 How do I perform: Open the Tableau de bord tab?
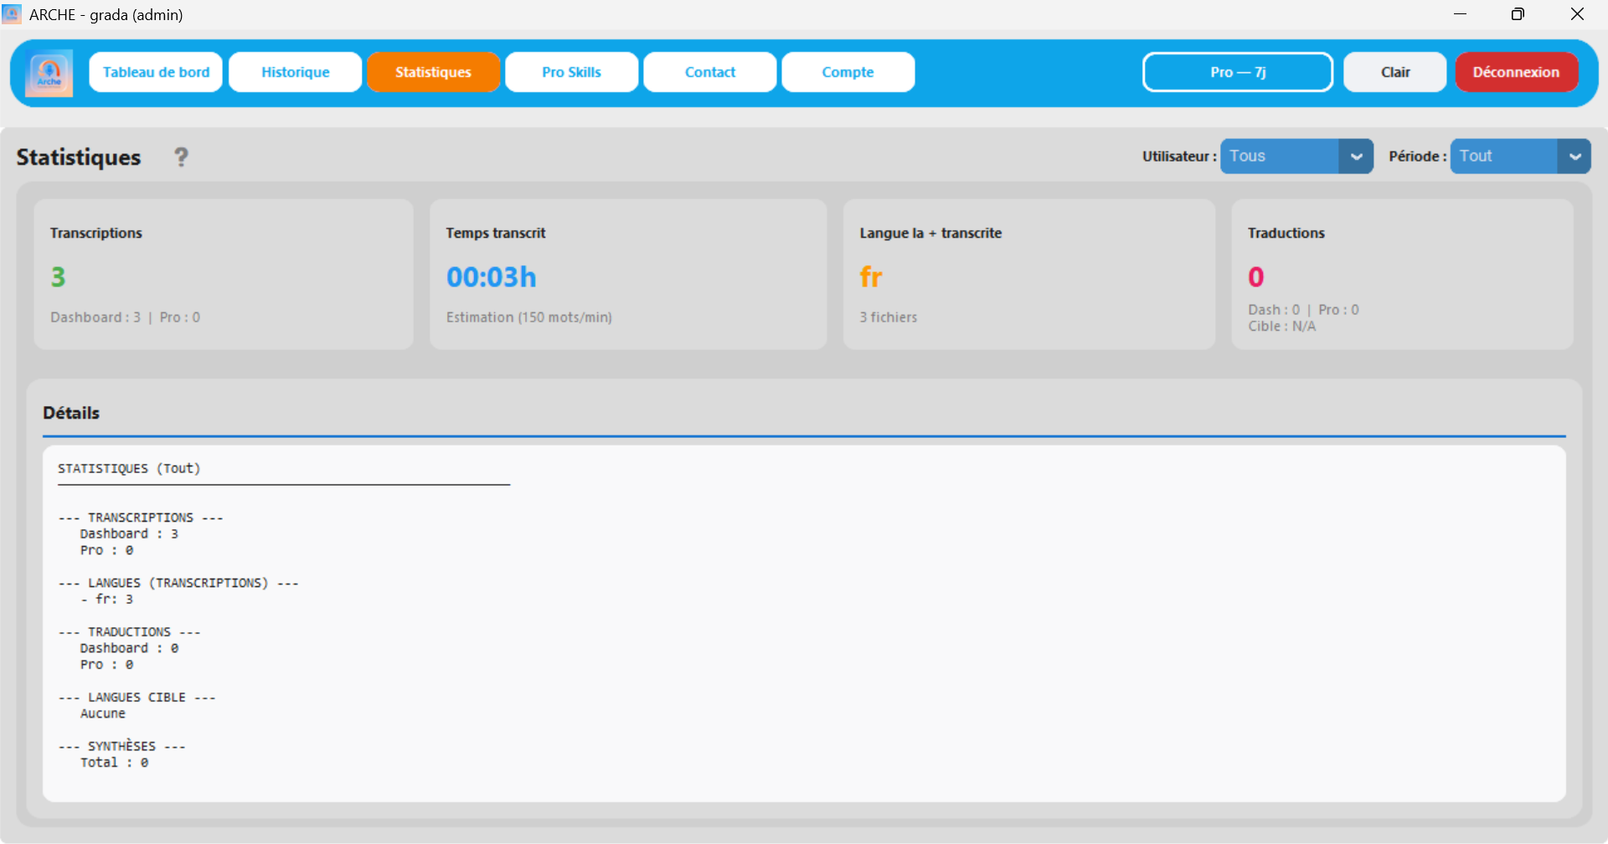[x=156, y=72]
